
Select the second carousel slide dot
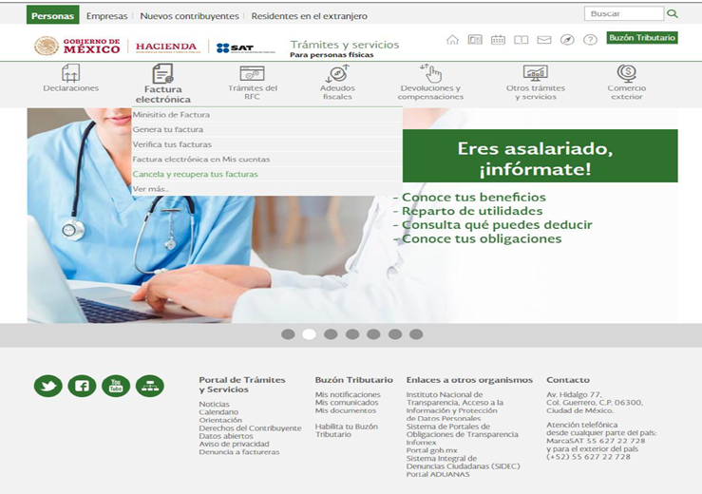click(309, 334)
